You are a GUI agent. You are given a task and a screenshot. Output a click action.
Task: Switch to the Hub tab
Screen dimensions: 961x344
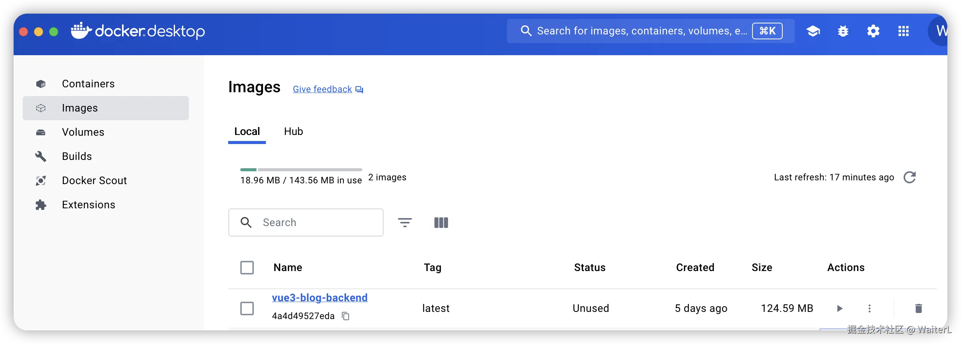tap(293, 132)
